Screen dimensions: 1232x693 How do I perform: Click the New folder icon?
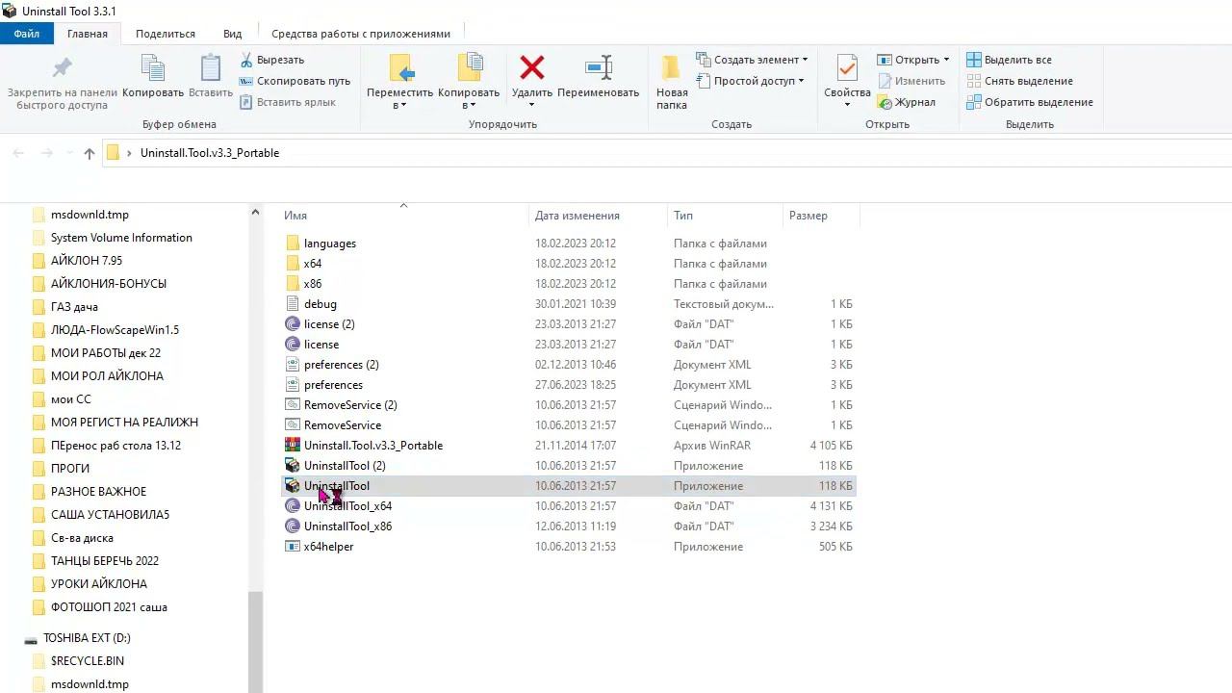[672, 68]
